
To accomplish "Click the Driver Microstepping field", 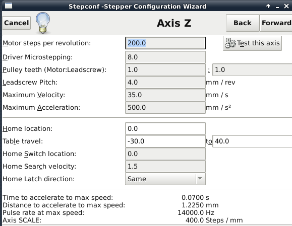I will click(x=165, y=57).
